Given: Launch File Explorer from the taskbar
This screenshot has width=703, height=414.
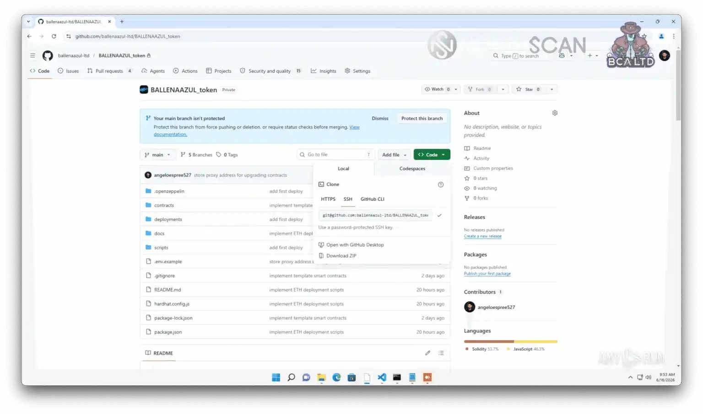Looking at the screenshot, I should pos(321,377).
